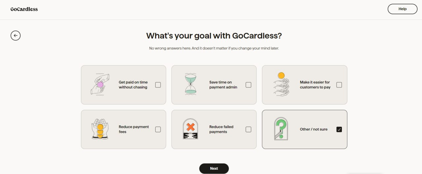Check the Get paid on time checkbox

[158, 85]
